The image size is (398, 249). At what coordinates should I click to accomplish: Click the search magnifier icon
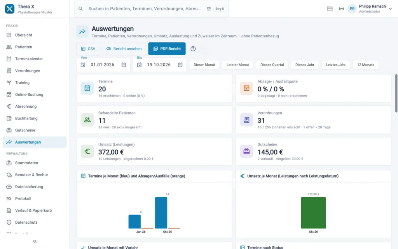(x=80, y=9)
